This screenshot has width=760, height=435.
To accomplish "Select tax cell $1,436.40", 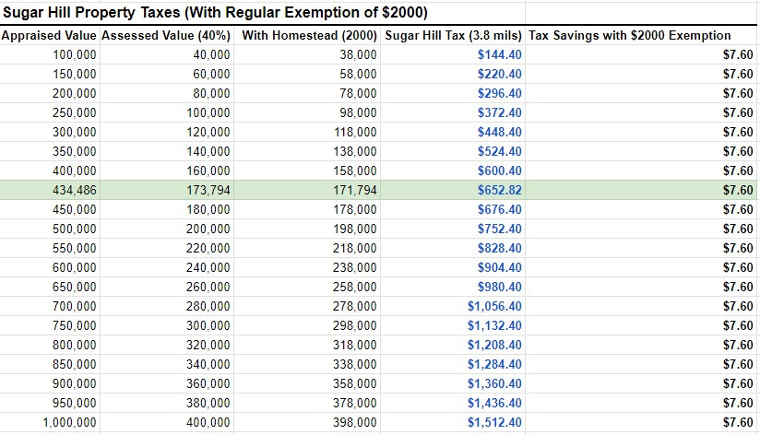I will tap(495, 404).
